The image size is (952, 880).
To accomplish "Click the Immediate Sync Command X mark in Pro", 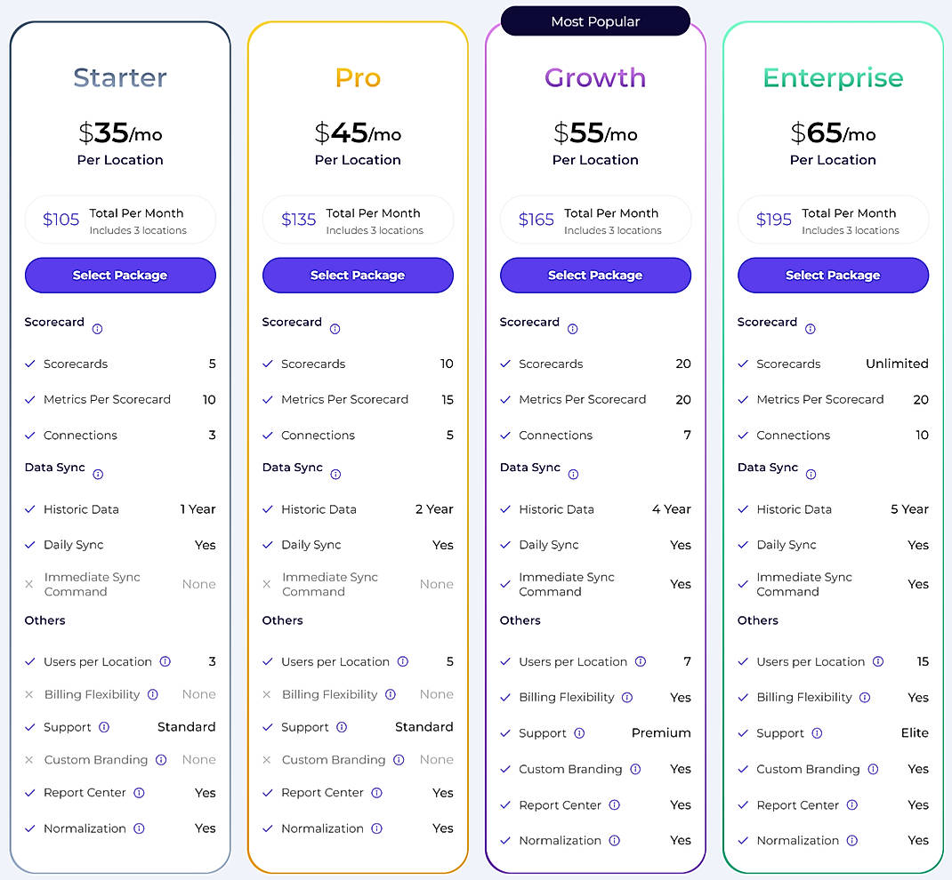I will [x=267, y=584].
